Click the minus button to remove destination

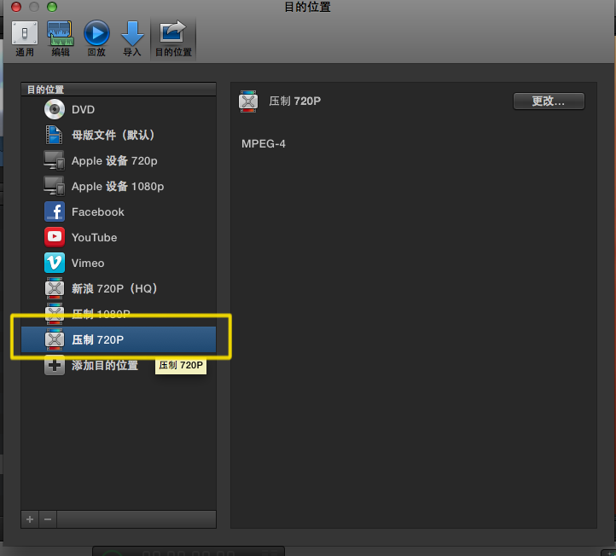[x=48, y=519]
